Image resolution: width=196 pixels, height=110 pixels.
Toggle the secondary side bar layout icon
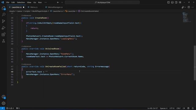[176, 2]
